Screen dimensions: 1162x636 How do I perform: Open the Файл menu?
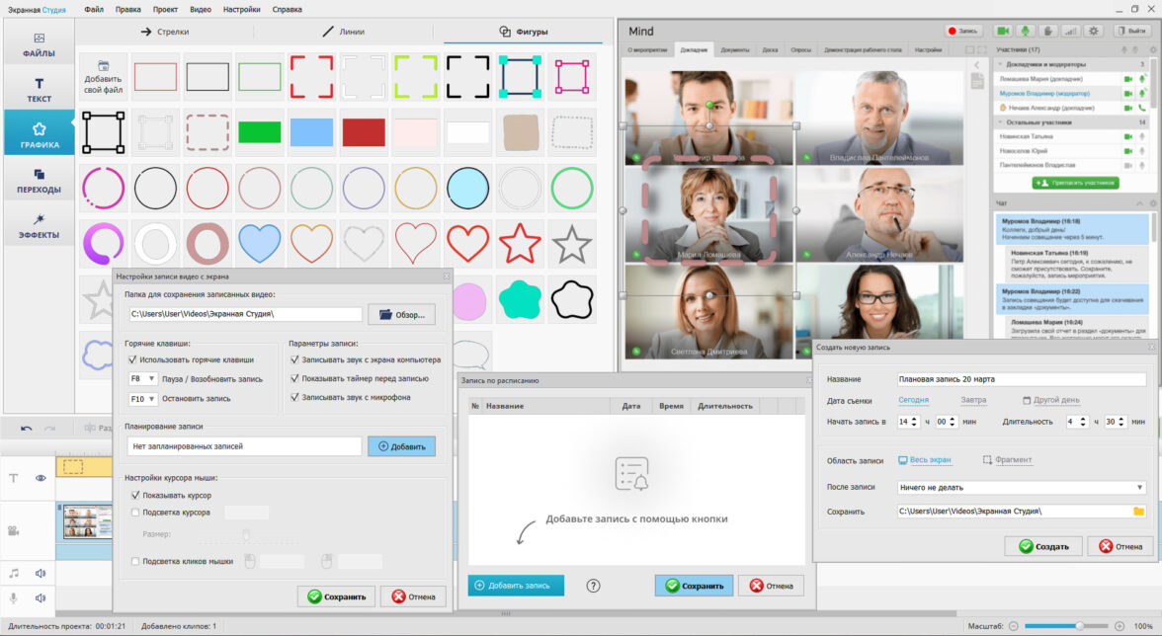[94, 10]
